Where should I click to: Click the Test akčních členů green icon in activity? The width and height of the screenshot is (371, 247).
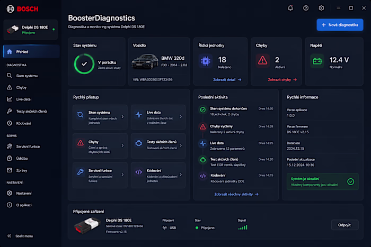point(203,160)
